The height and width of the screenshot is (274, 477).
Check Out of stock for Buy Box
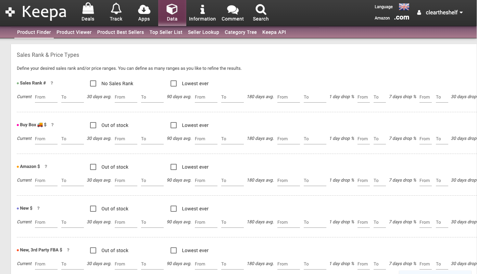93,125
